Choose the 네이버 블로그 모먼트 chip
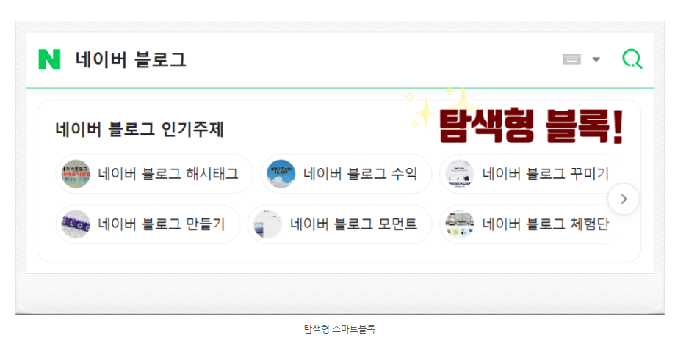The height and width of the screenshot is (349, 675). 339,224
